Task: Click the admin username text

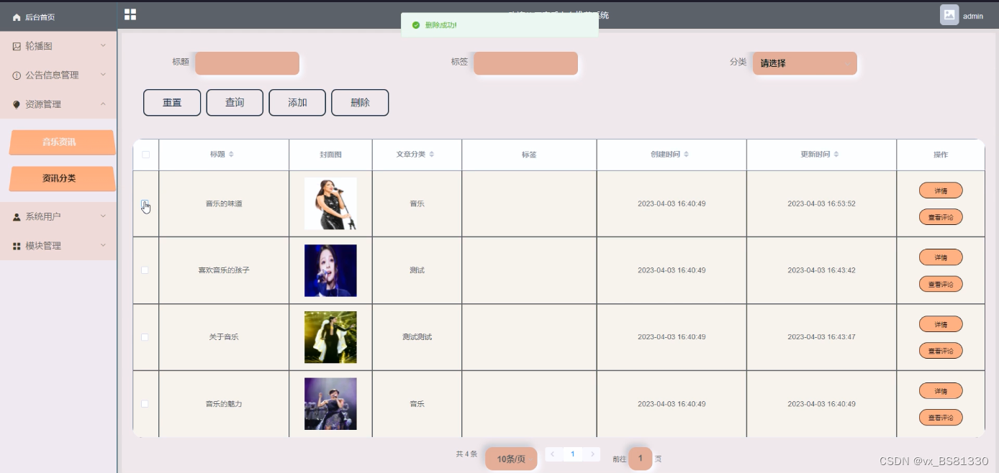Action: (973, 17)
